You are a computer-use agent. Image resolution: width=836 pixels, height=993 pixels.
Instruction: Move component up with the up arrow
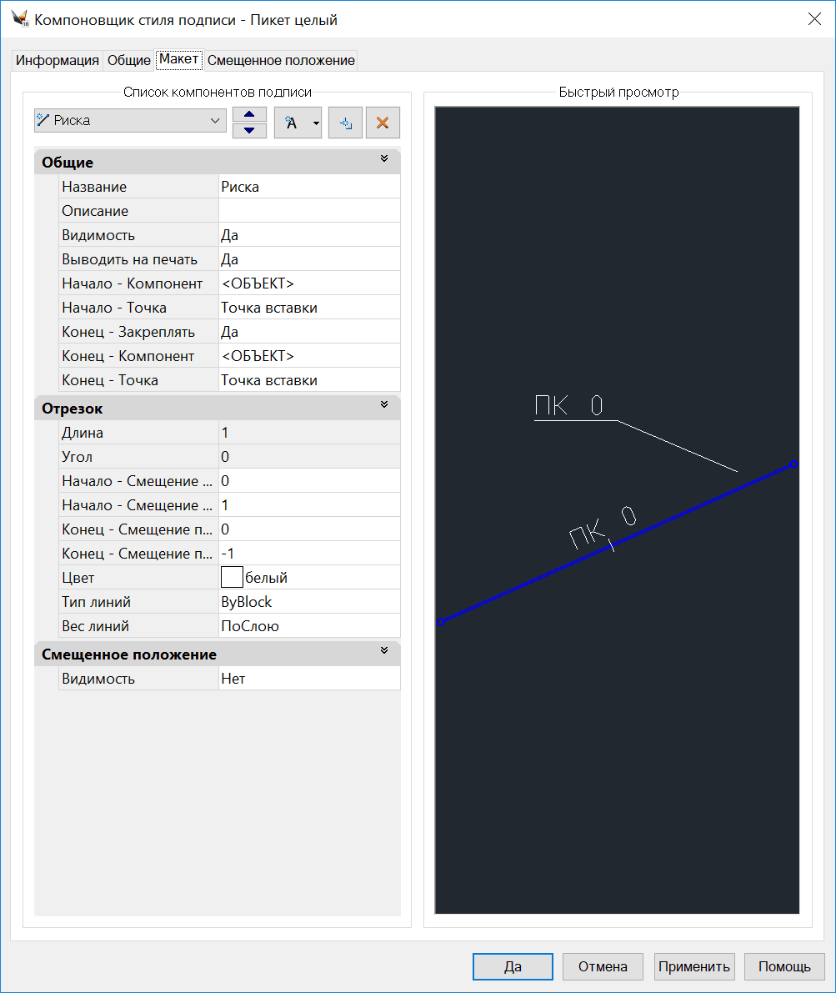pos(248,114)
